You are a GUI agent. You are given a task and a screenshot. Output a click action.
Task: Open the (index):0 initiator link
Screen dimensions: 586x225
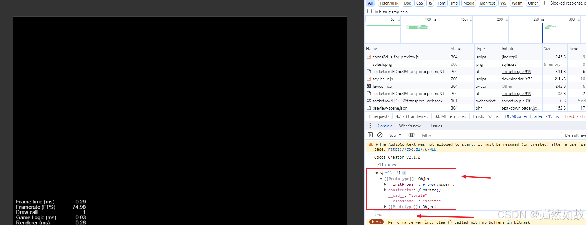(x=509, y=57)
